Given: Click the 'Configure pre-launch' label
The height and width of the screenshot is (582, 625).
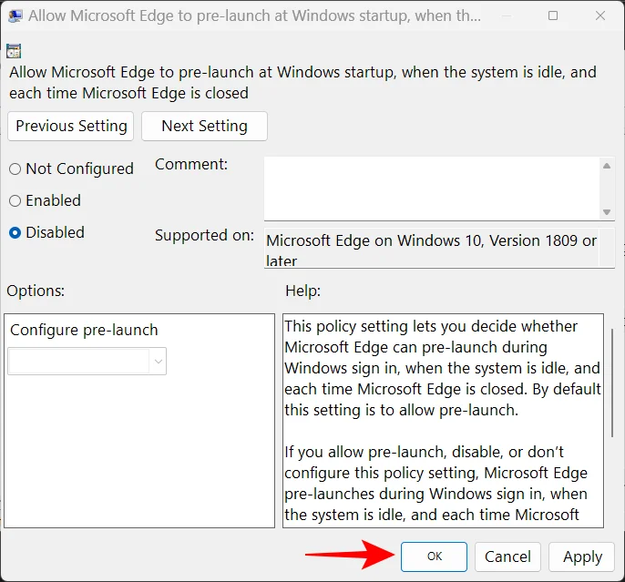Looking at the screenshot, I should (x=84, y=331).
